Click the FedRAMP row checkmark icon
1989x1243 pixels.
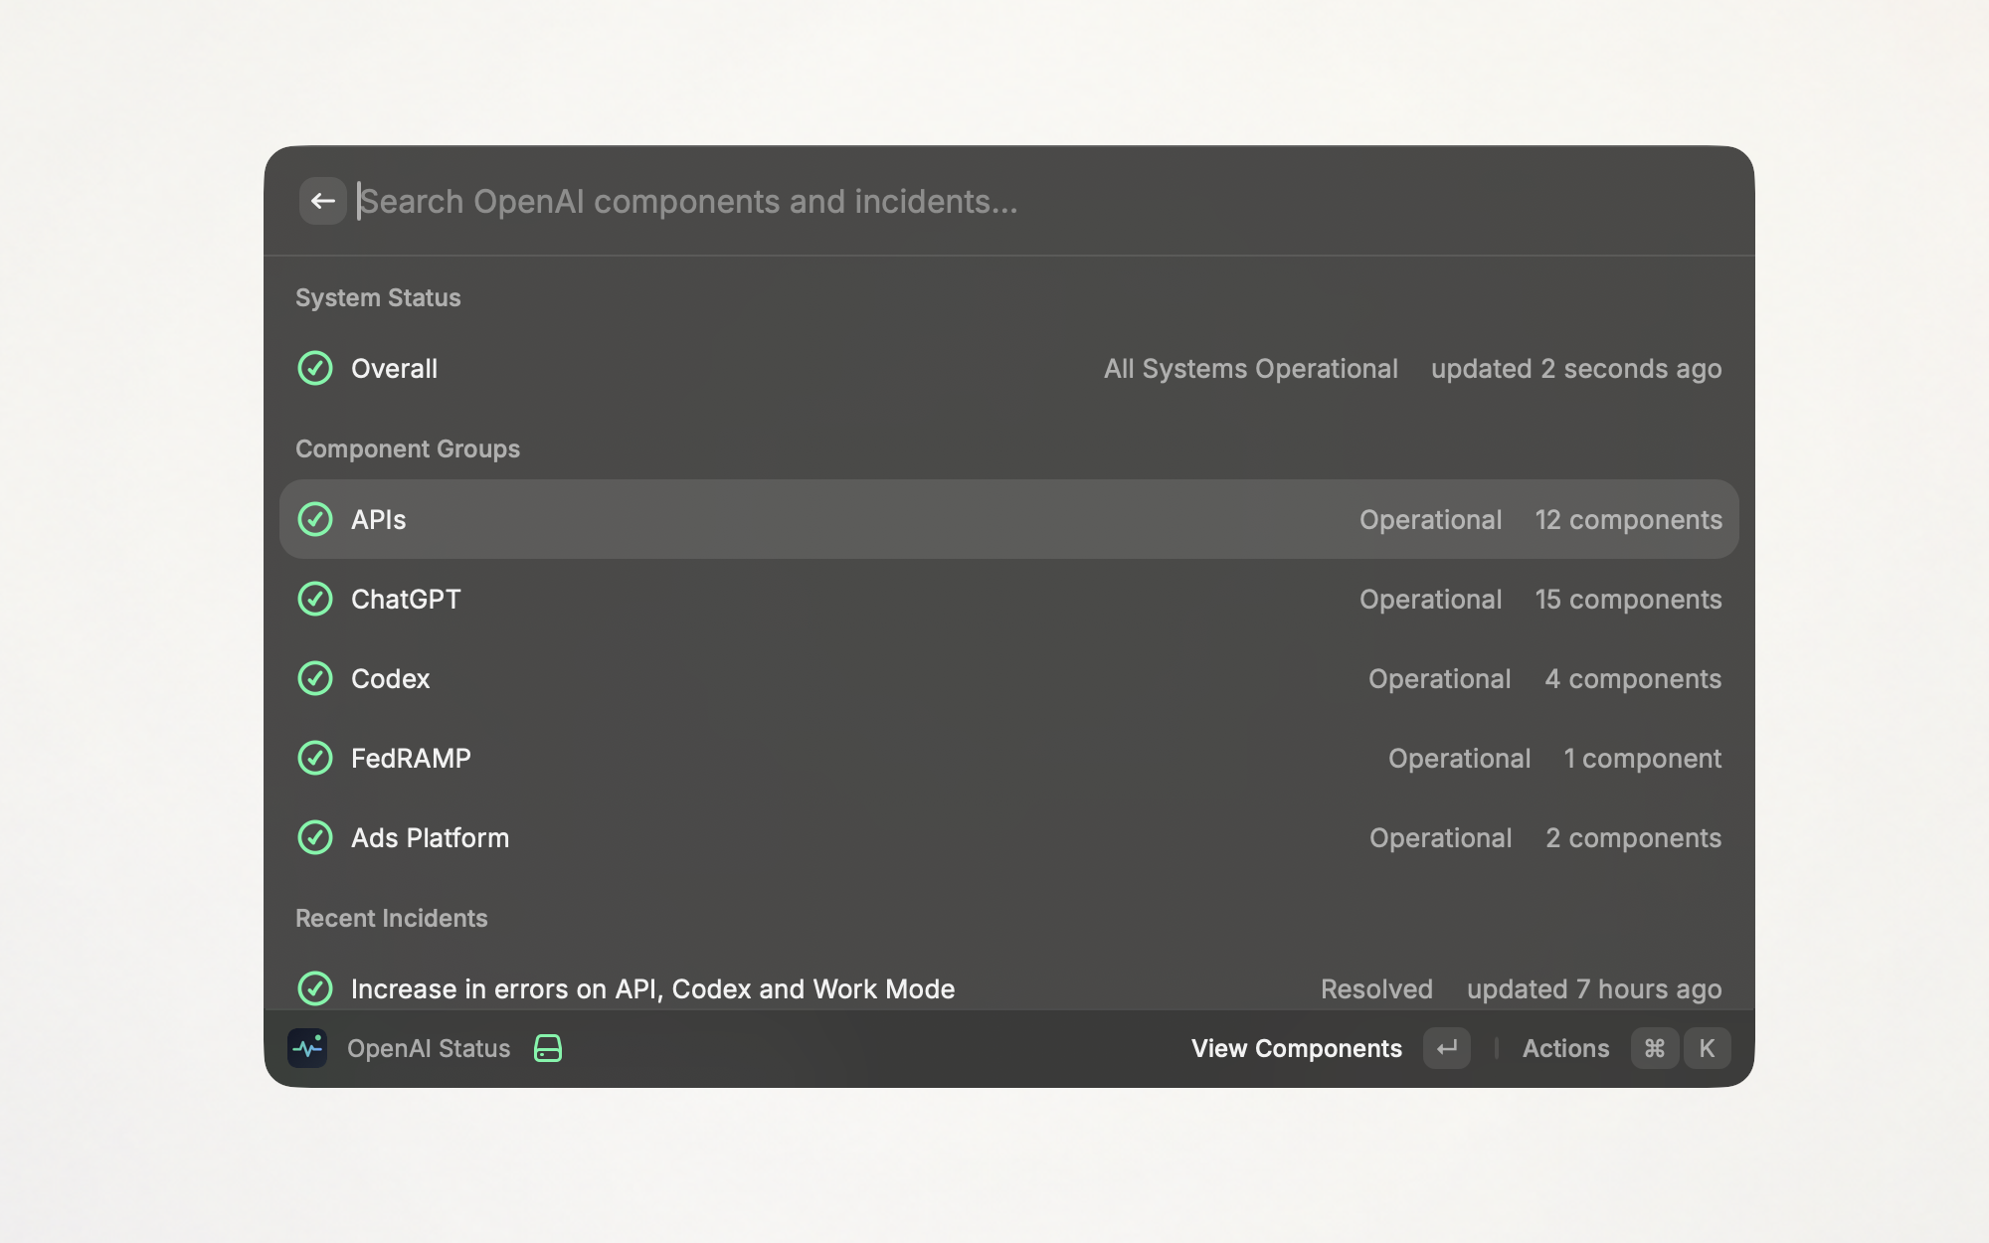point(315,758)
